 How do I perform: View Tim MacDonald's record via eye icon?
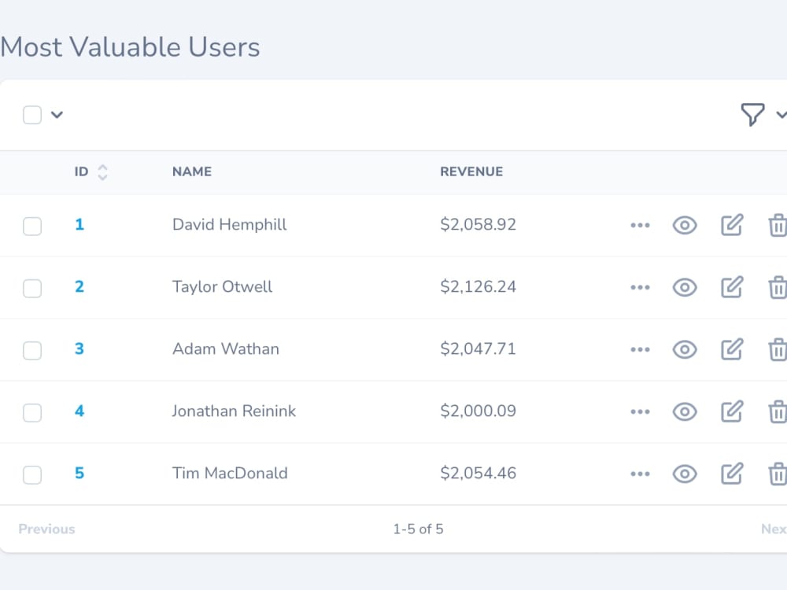tap(684, 474)
